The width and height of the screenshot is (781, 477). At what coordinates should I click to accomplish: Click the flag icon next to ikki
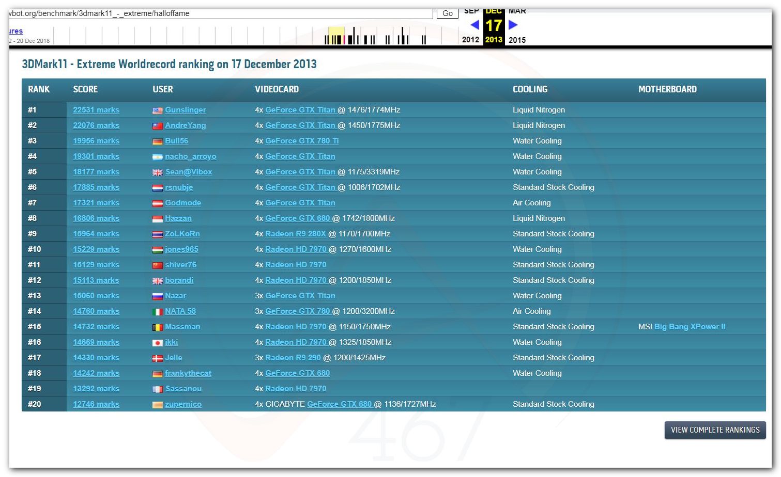pyautogui.click(x=158, y=343)
